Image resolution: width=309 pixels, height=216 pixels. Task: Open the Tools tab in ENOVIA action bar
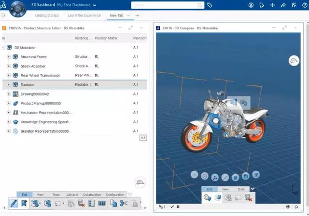pyautogui.click(x=56, y=195)
